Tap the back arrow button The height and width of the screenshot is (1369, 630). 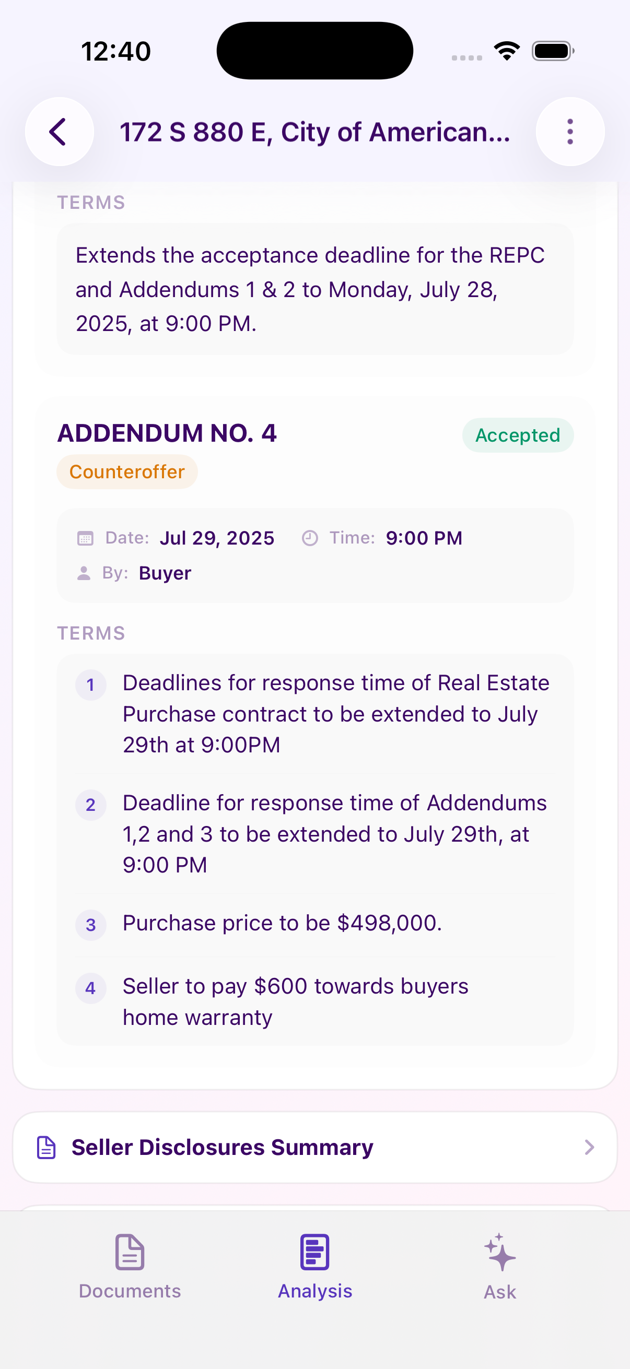click(x=59, y=132)
